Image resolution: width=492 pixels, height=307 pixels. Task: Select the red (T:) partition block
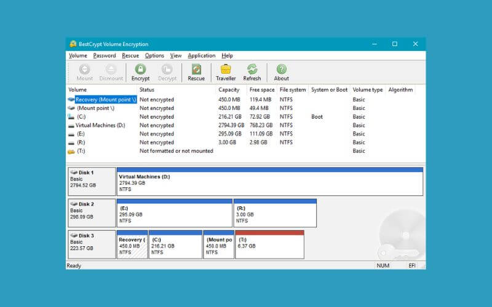click(270, 245)
